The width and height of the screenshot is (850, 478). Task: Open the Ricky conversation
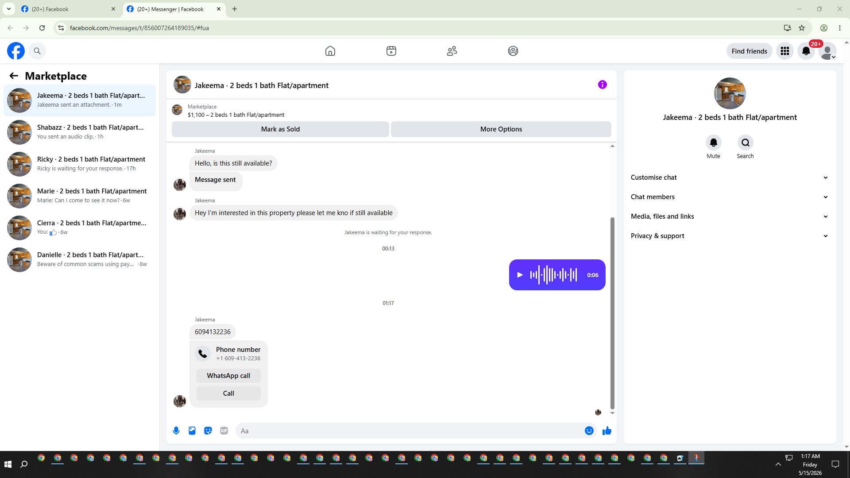coord(80,164)
